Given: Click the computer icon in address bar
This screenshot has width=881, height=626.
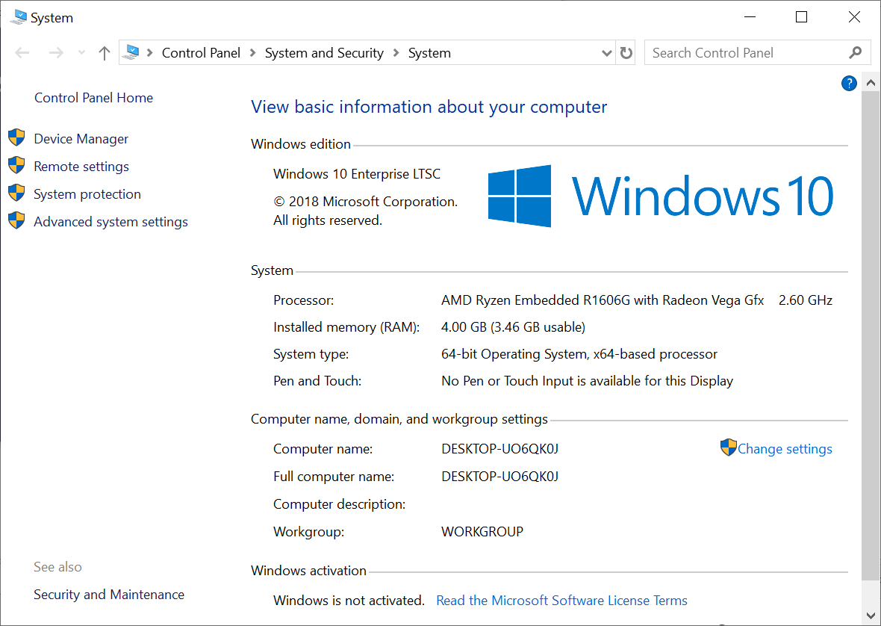Looking at the screenshot, I should point(131,52).
